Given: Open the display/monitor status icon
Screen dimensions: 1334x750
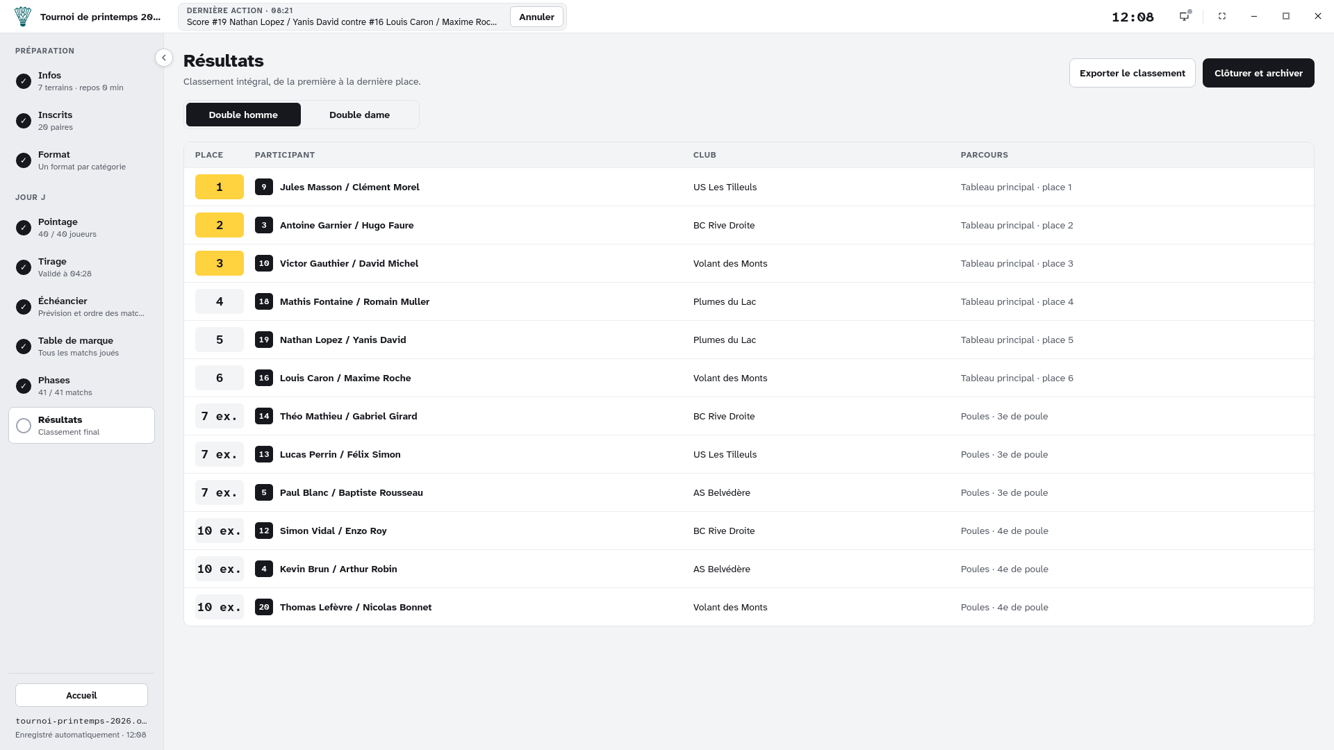Looking at the screenshot, I should click(1185, 16).
